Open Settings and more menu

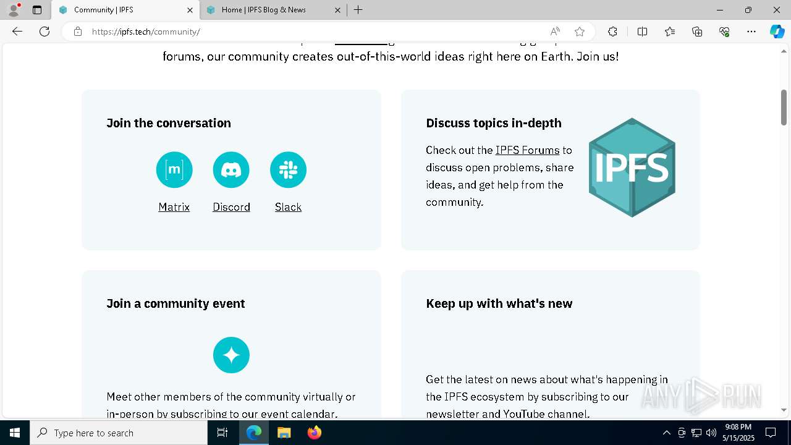pos(751,32)
